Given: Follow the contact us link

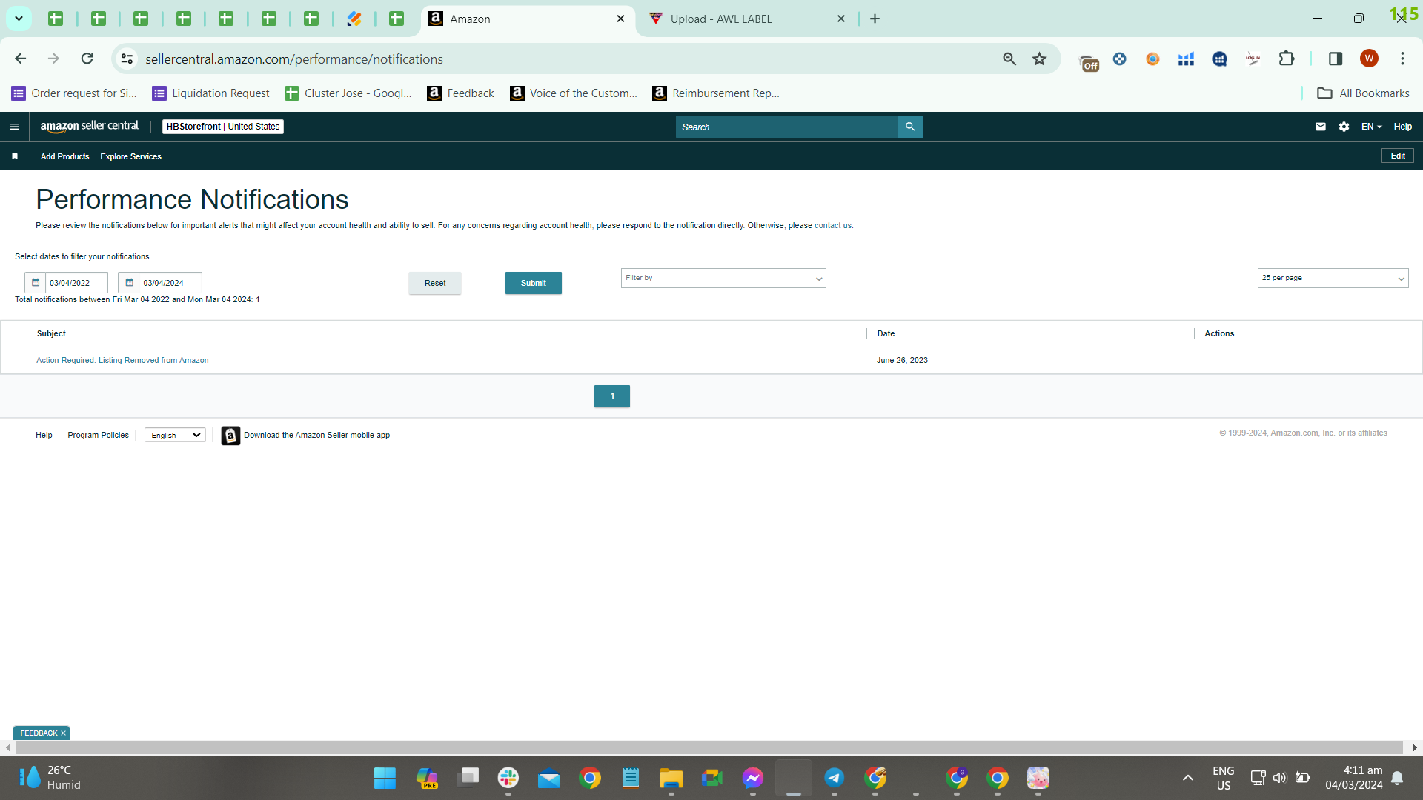Looking at the screenshot, I should (x=833, y=226).
